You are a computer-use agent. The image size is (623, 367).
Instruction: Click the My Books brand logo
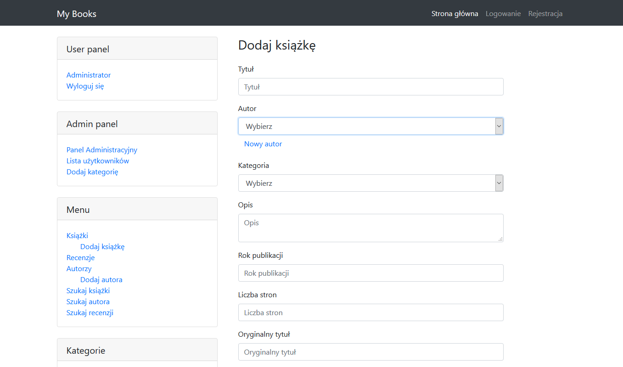(x=77, y=14)
